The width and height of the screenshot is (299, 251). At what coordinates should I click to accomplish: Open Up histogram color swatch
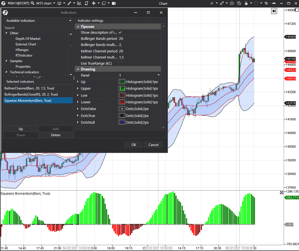[x=122, y=82]
